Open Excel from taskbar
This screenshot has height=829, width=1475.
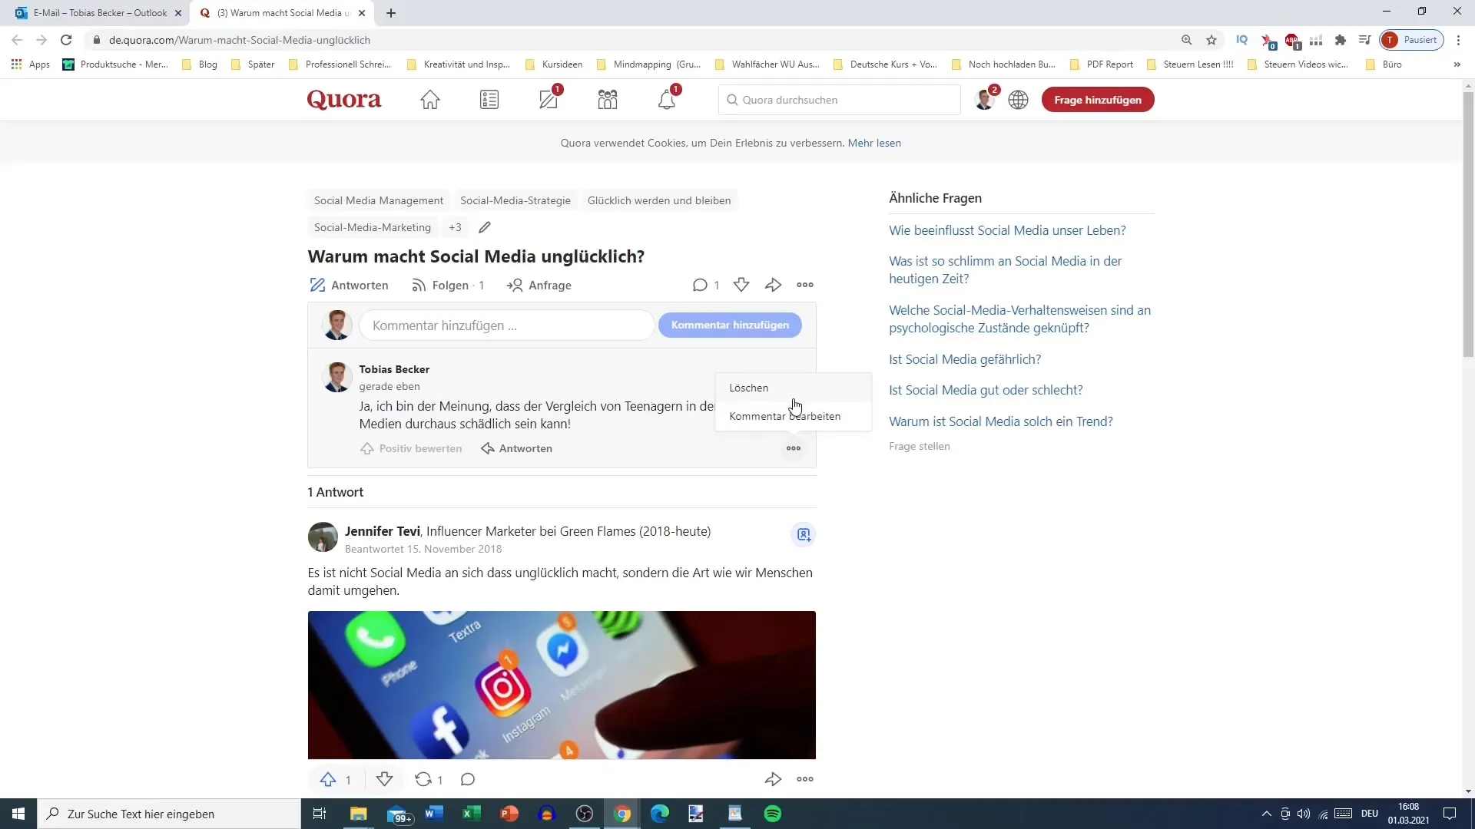point(472,814)
